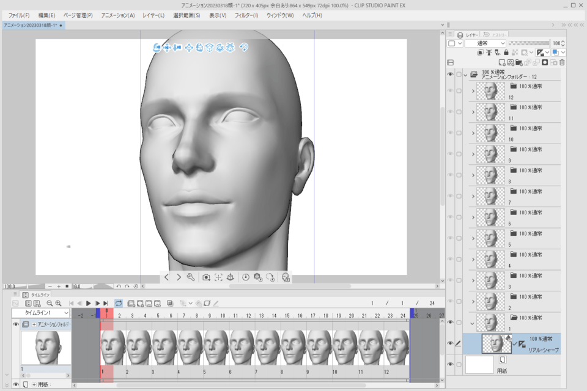Image resolution: width=587 pixels, height=391 pixels.
Task: Click the clip to layer below icon
Action: pyautogui.click(x=481, y=53)
